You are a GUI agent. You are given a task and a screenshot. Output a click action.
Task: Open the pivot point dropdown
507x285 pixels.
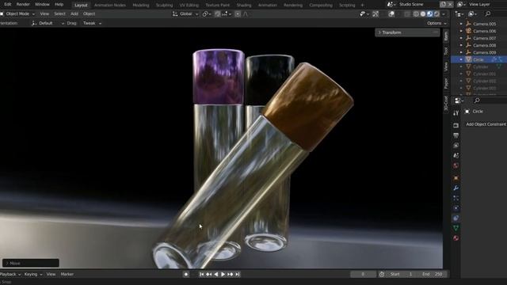pos(206,14)
